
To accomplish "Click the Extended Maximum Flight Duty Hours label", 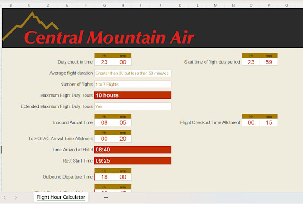I will coord(57,106).
